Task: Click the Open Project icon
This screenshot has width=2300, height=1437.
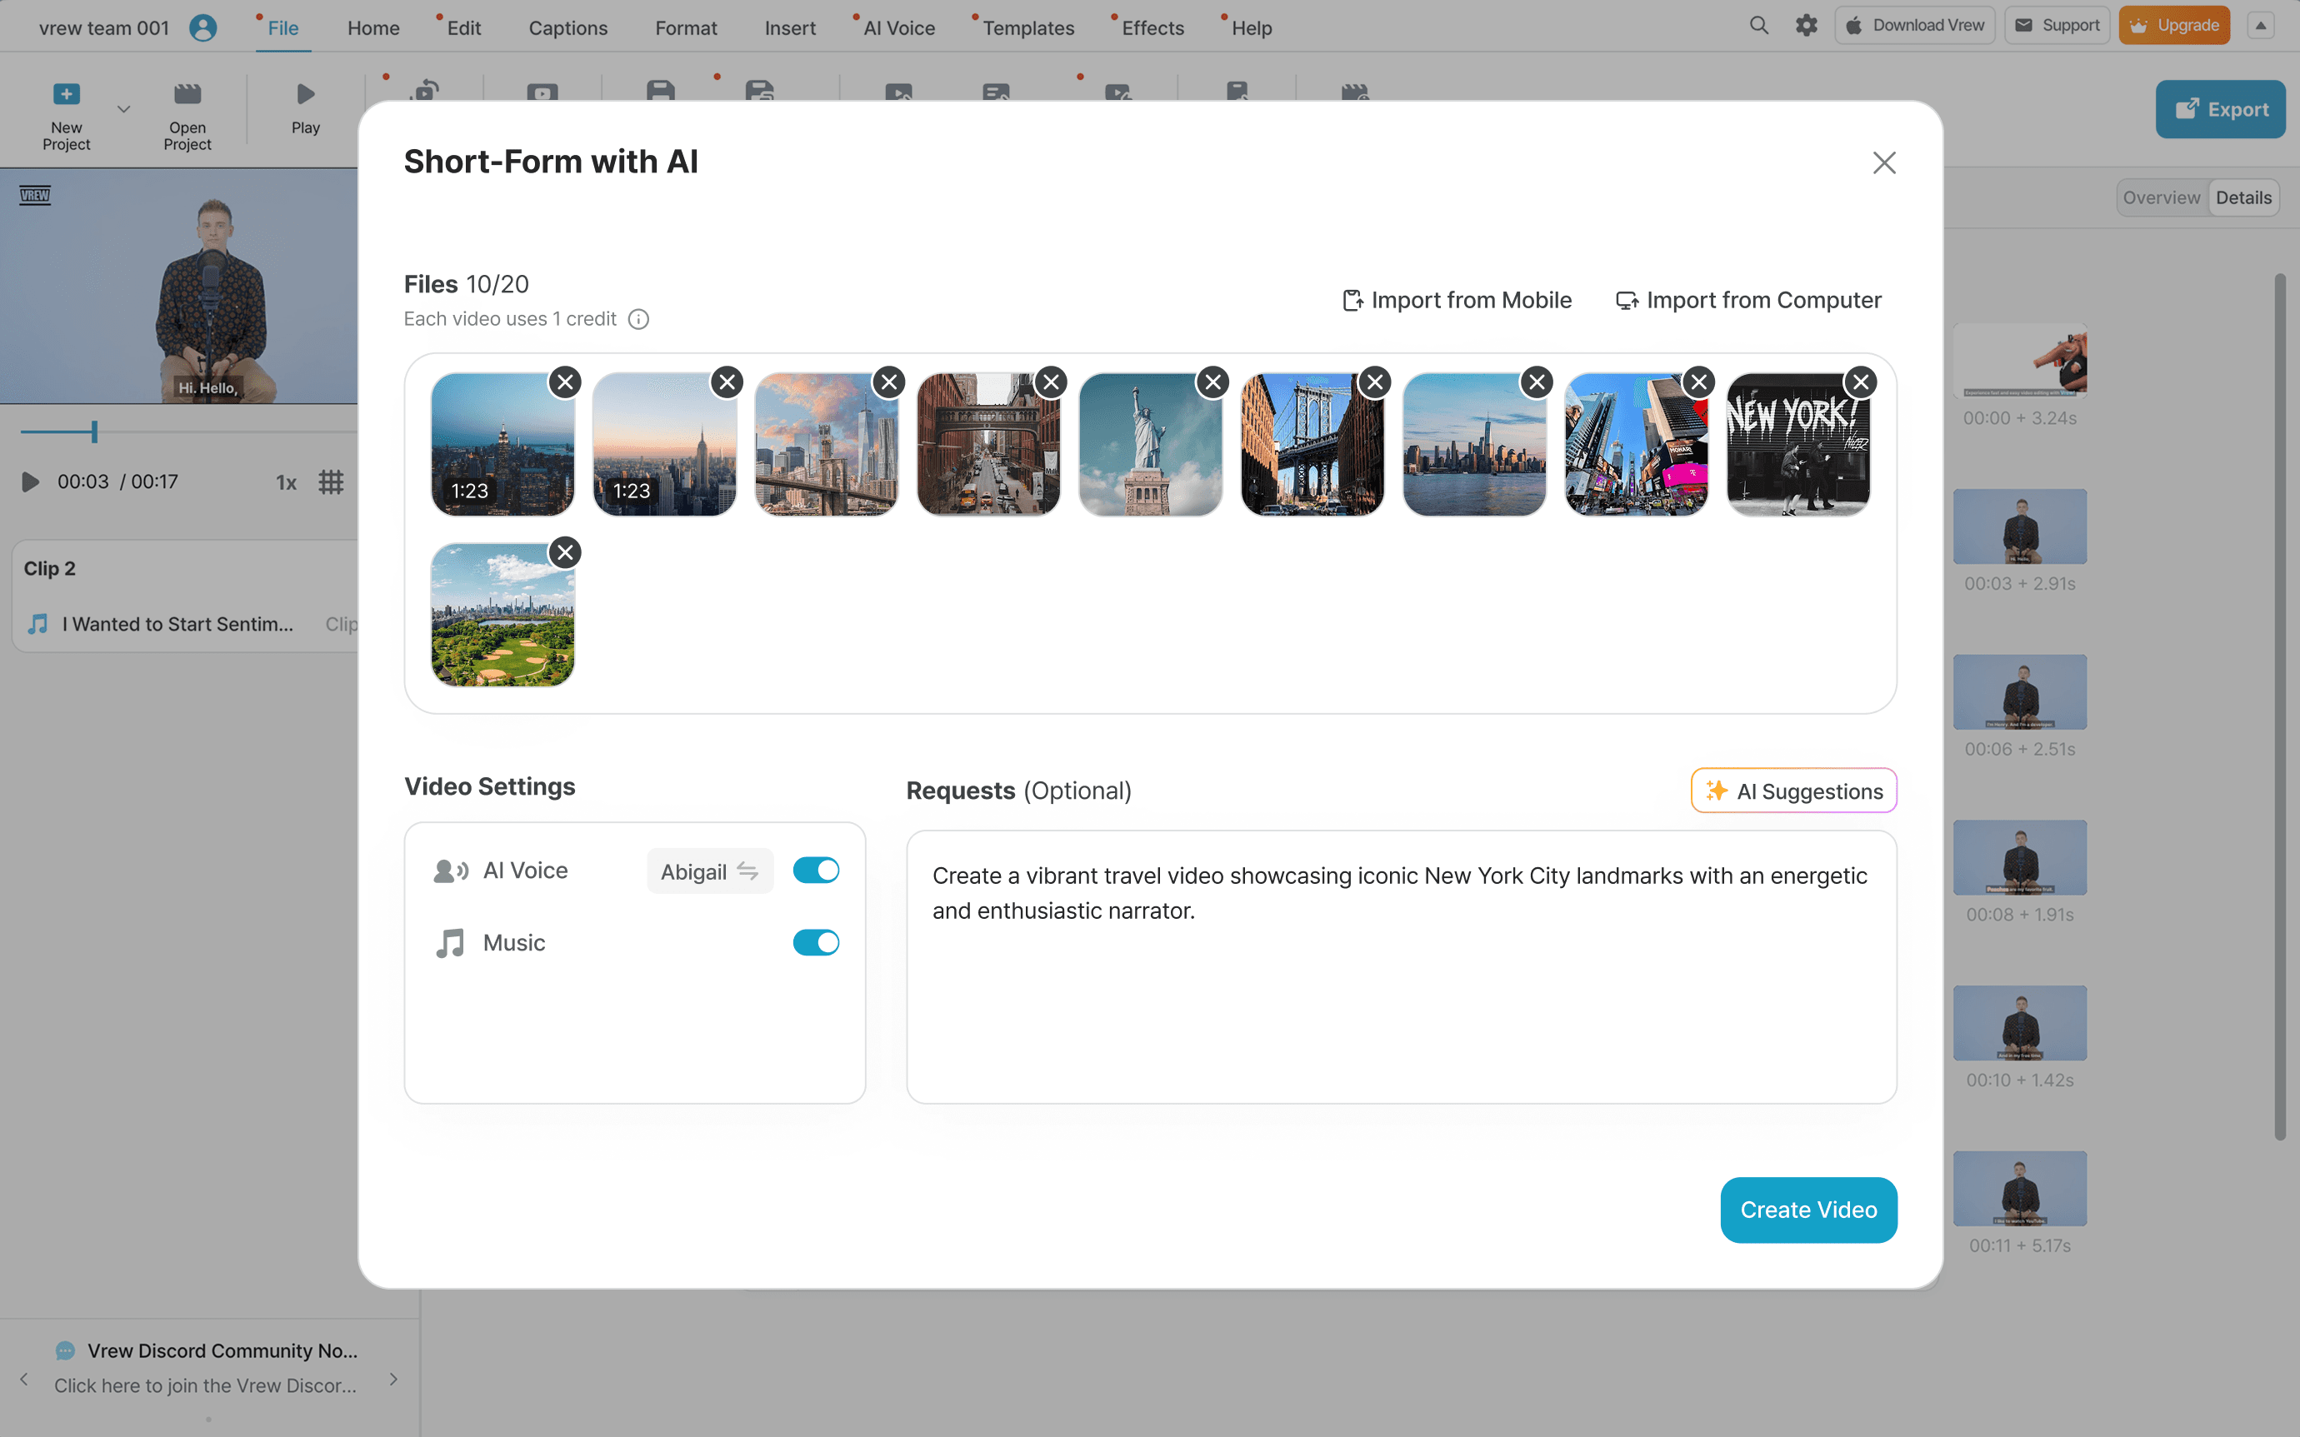Action: click(187, 95)
